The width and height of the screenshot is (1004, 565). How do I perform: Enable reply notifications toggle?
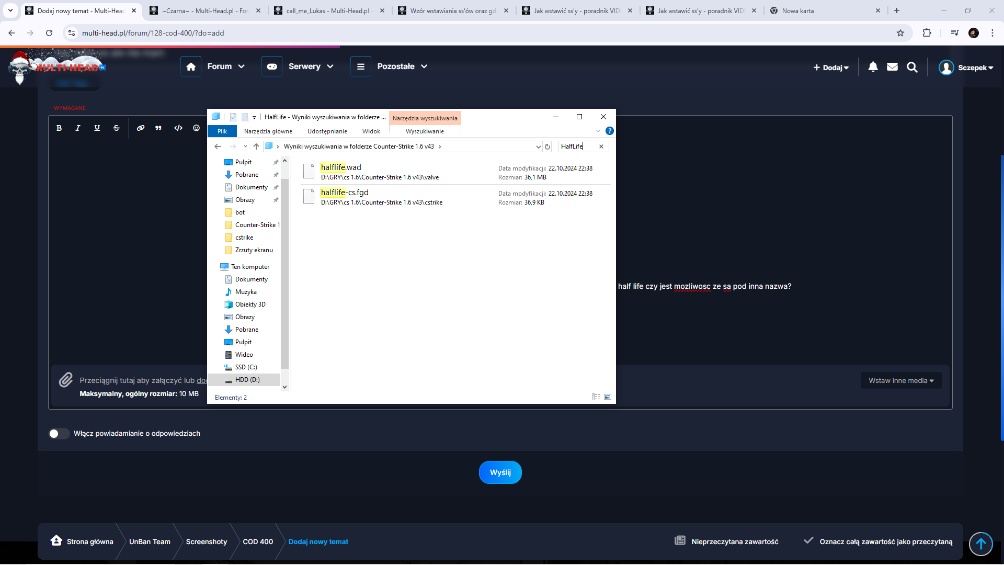[x=59, y=434]
